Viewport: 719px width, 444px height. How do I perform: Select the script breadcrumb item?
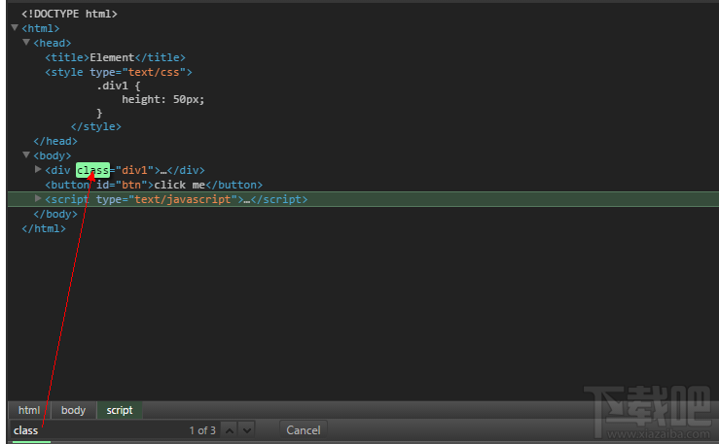(x=120, y=410)
